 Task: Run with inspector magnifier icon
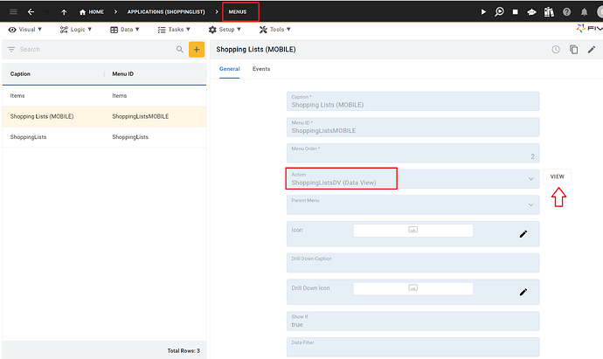coord(499,12)
